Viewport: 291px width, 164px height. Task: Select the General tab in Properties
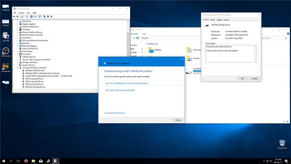pyautogui.click(x=206, y=20)
